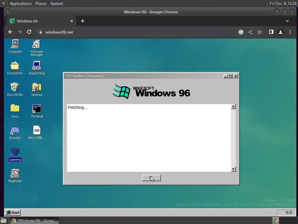This screenshot has height=224, width=298.
Task: Minimize the V3.1 Update Changelog window
Action: [x=226, y=76]
